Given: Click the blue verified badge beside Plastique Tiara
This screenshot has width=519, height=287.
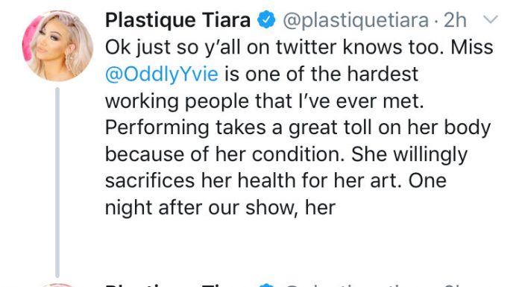Looking at the screenshot, I should [267, 20].
